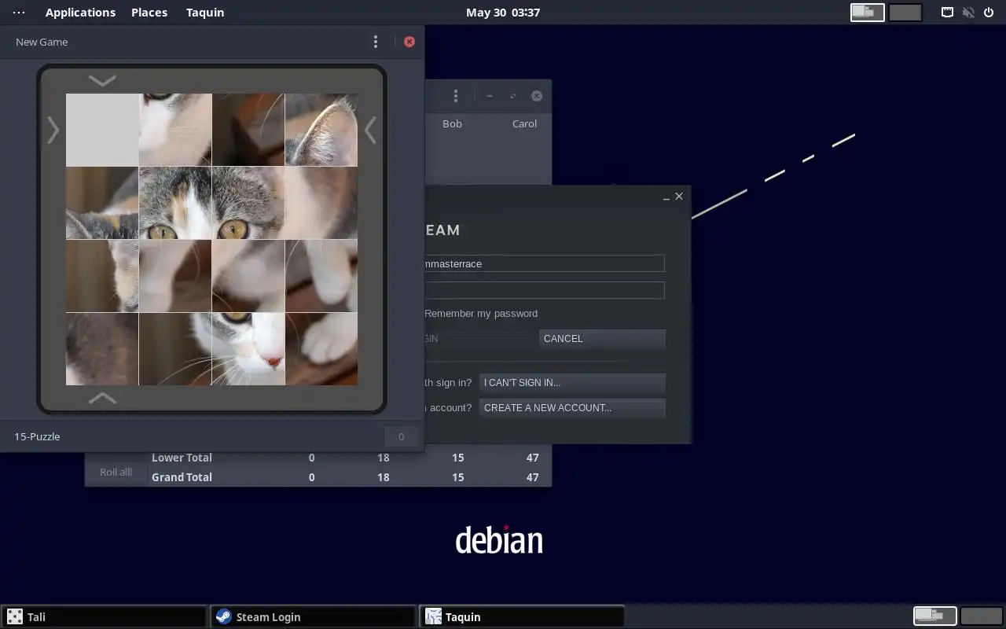Image resolution: width=1006 pixels, height=629 pixels.
Task: Click the Grand Total row label in Tali
Action: click(x=182, y=477)
